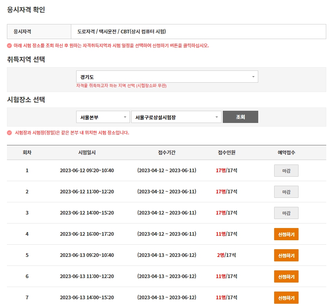
Task: Click 신청하기 for round 4 exam
Action: [x=286, y=234]
